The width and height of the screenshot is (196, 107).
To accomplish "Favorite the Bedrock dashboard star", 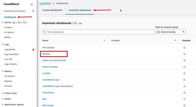I will click(184, 54).
